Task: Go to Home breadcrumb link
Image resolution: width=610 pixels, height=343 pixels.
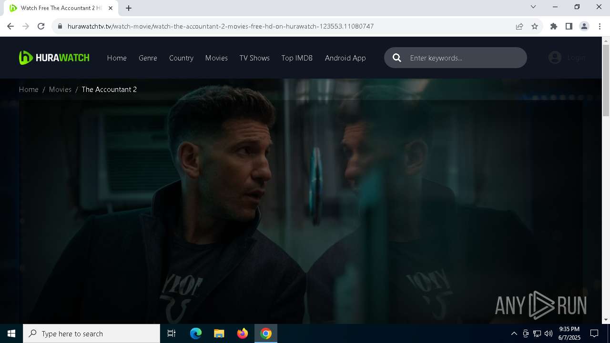Action: click(29, 89)
